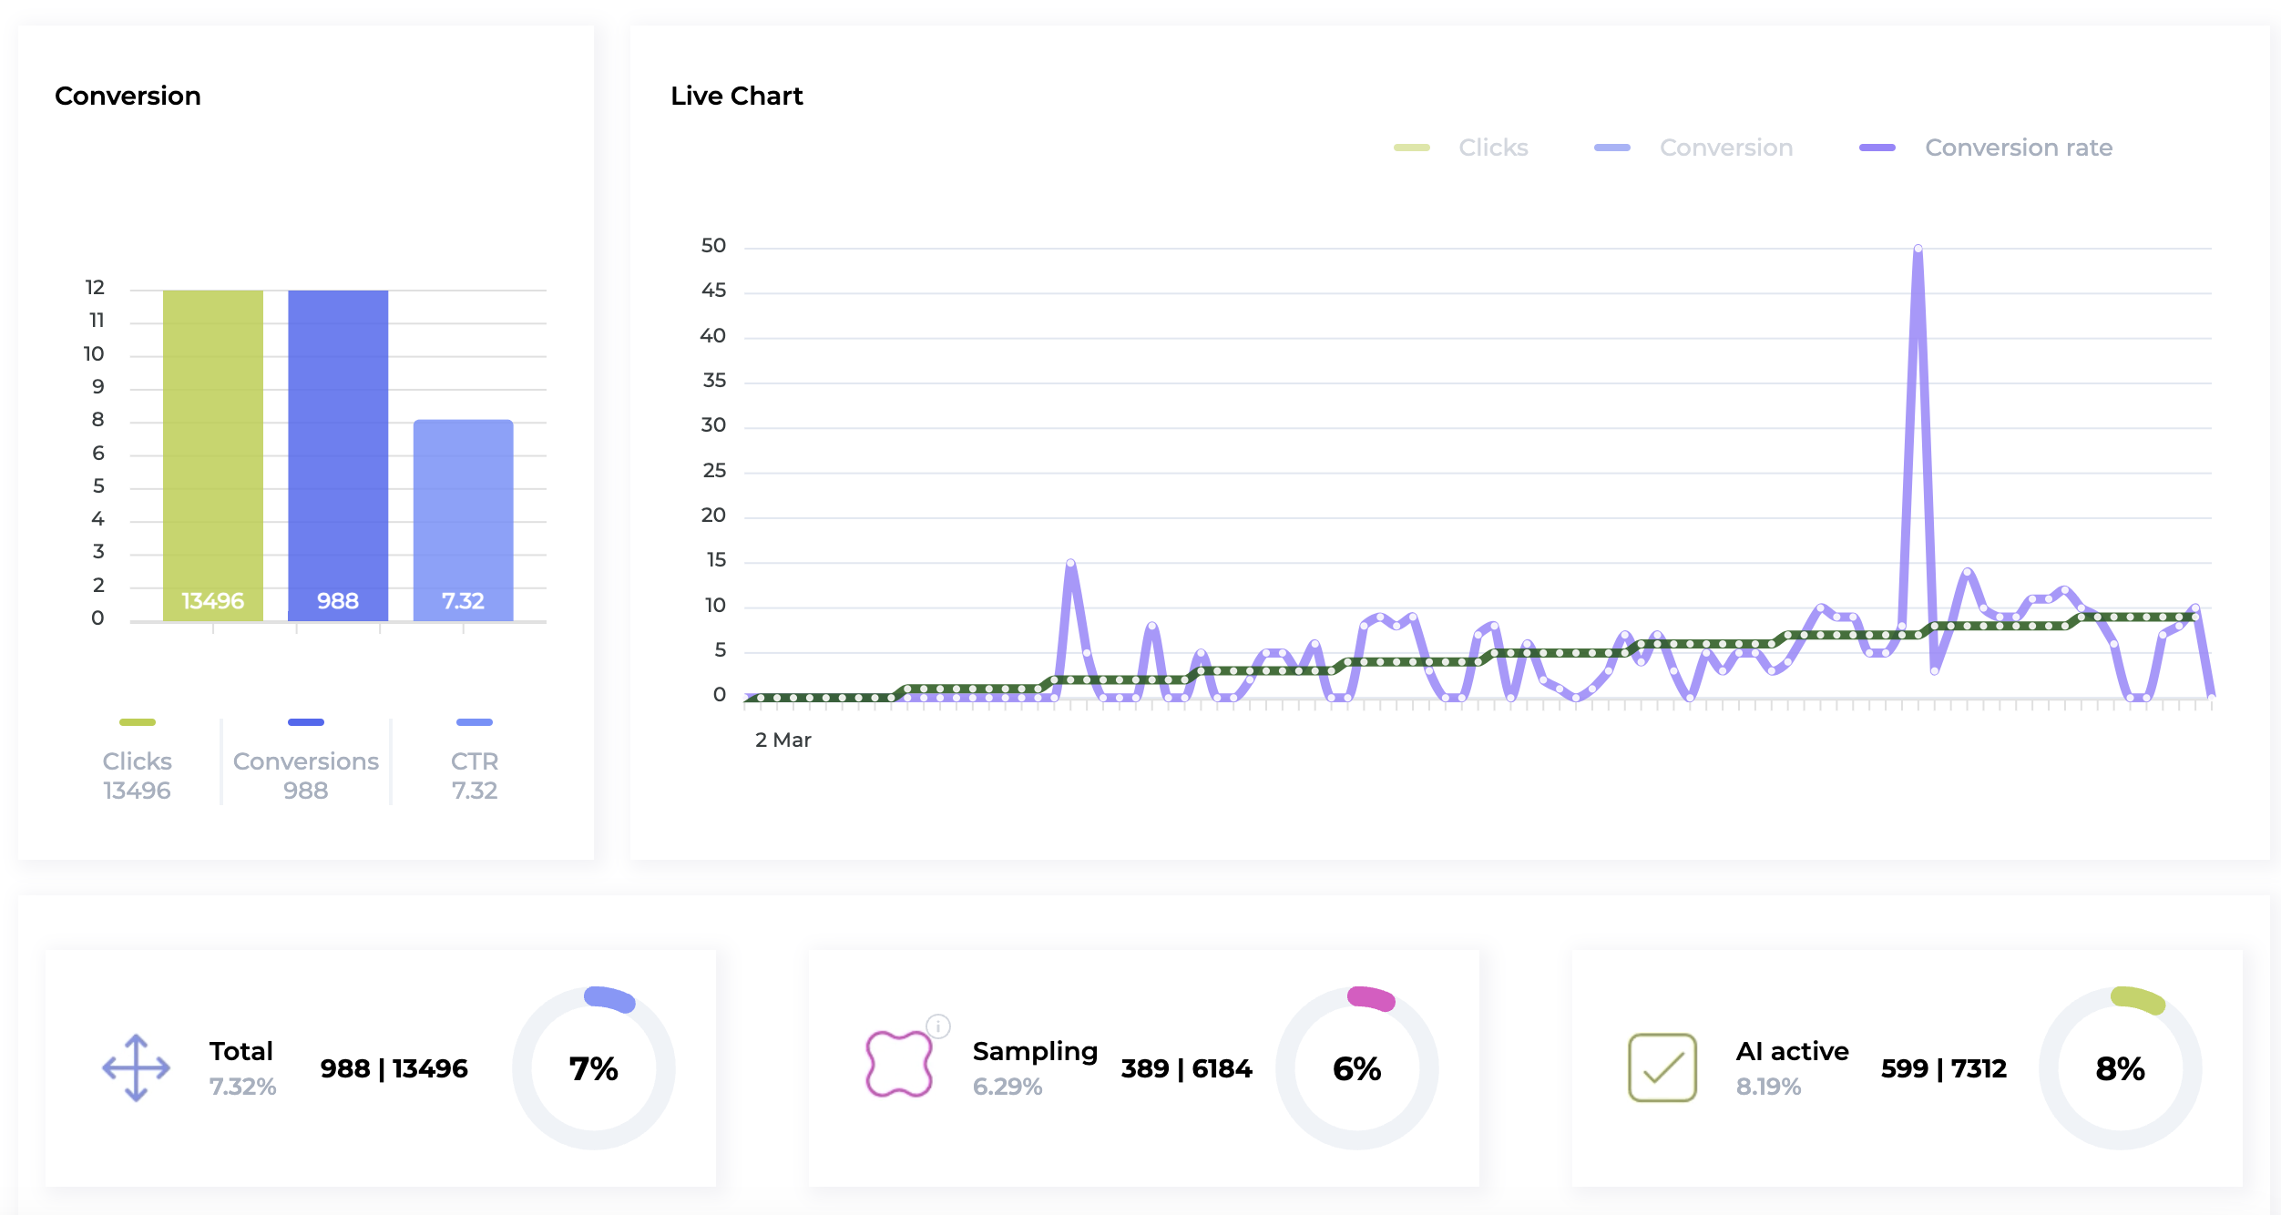Click the 7% Total progress ring
This screenshot has width=2281, height=1215.
tap(594, 1067)
